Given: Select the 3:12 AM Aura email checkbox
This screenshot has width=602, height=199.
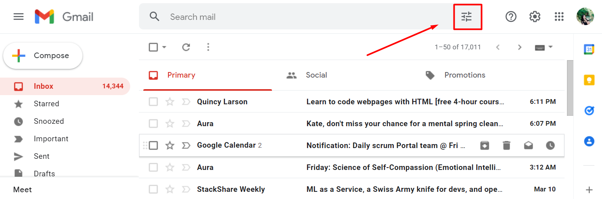Looking at the screenshot, I should 153,168.
